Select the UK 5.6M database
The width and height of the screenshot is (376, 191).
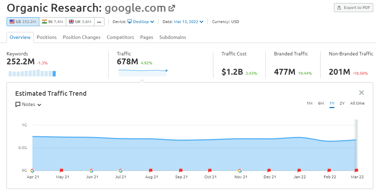[80, 22]
